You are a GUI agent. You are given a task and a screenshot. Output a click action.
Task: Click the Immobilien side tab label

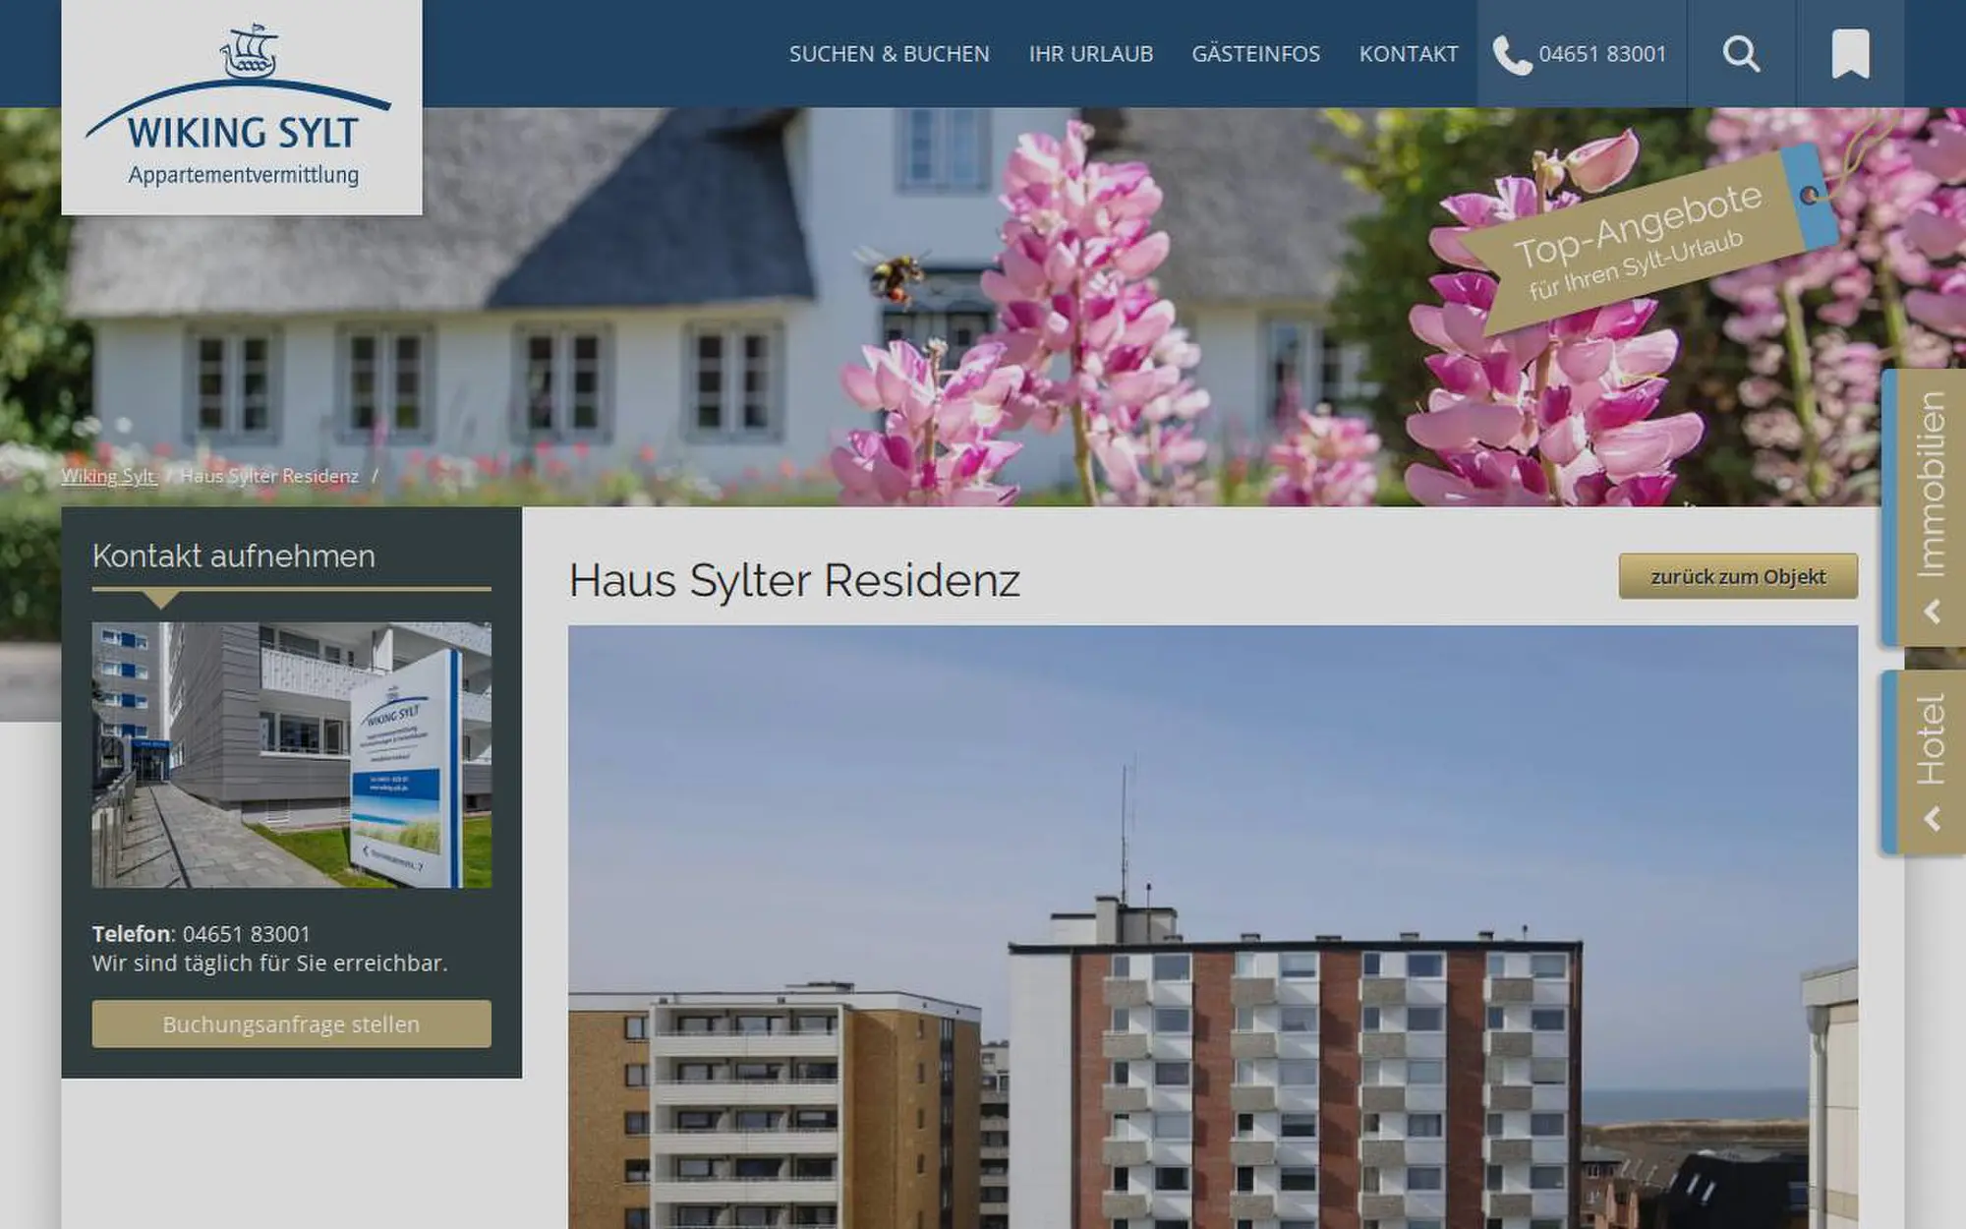[1931, 485]
